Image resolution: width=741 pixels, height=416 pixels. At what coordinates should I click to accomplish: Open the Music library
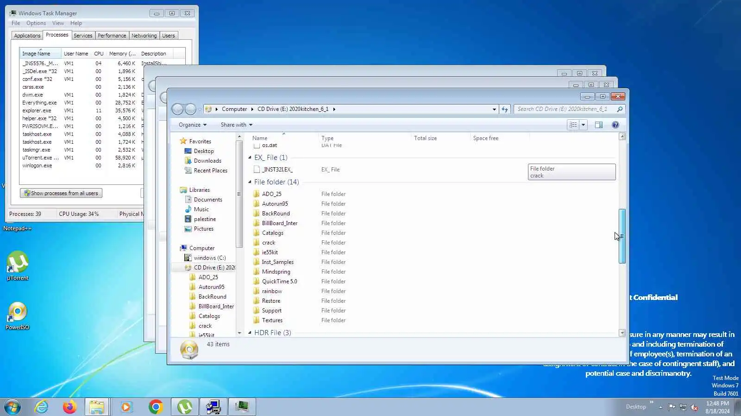click(201, 209)
